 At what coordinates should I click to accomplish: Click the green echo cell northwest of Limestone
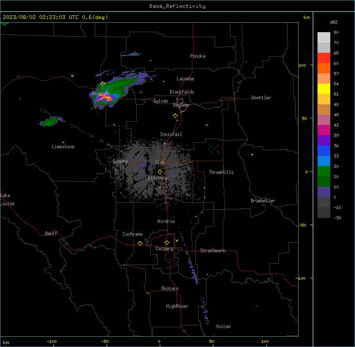point(50,122)
